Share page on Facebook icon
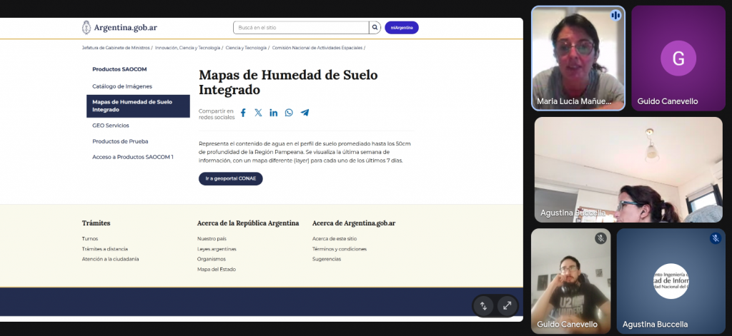The width and height of the screenshot is (732, 336). coord(243,113)
